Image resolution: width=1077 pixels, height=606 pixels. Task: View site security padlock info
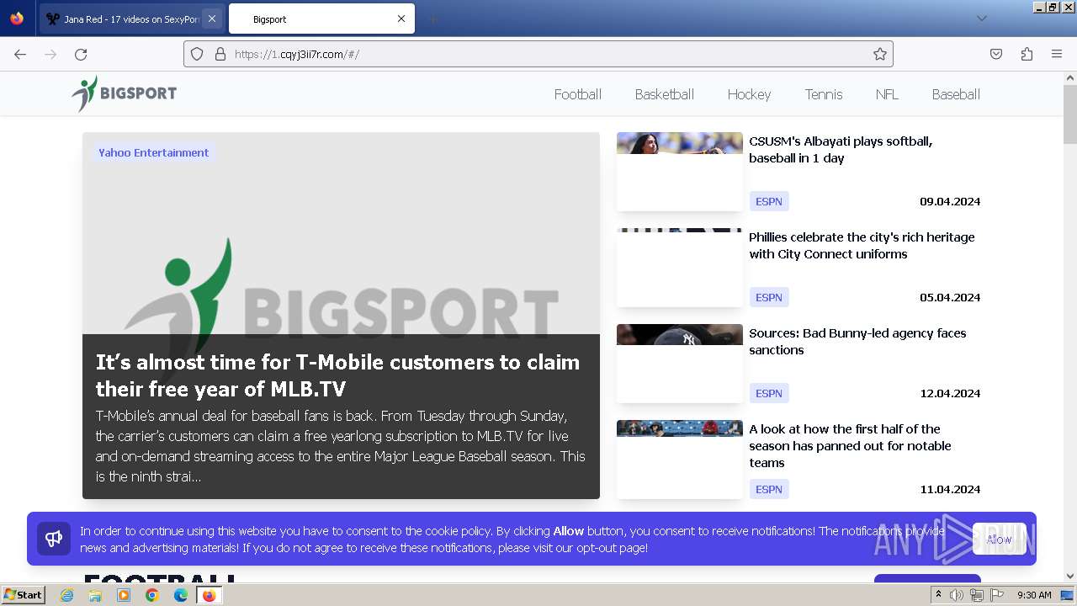point(220,54)
